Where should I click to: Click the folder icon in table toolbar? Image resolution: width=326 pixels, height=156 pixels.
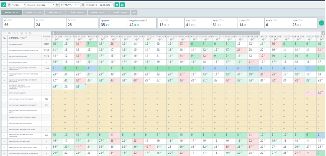[30, 33]
